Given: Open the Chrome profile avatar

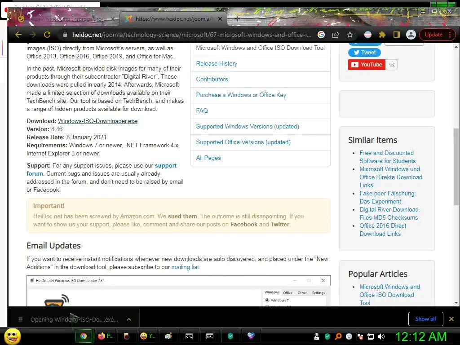Looking at the screenshot, I should click(x=411, y=35).
